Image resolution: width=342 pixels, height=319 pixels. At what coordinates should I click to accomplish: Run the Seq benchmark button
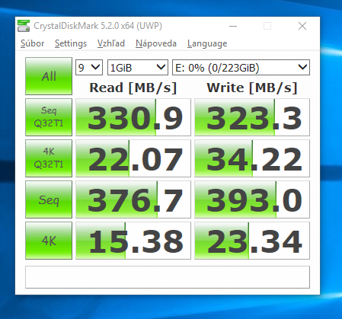click(x=49, y=199)
